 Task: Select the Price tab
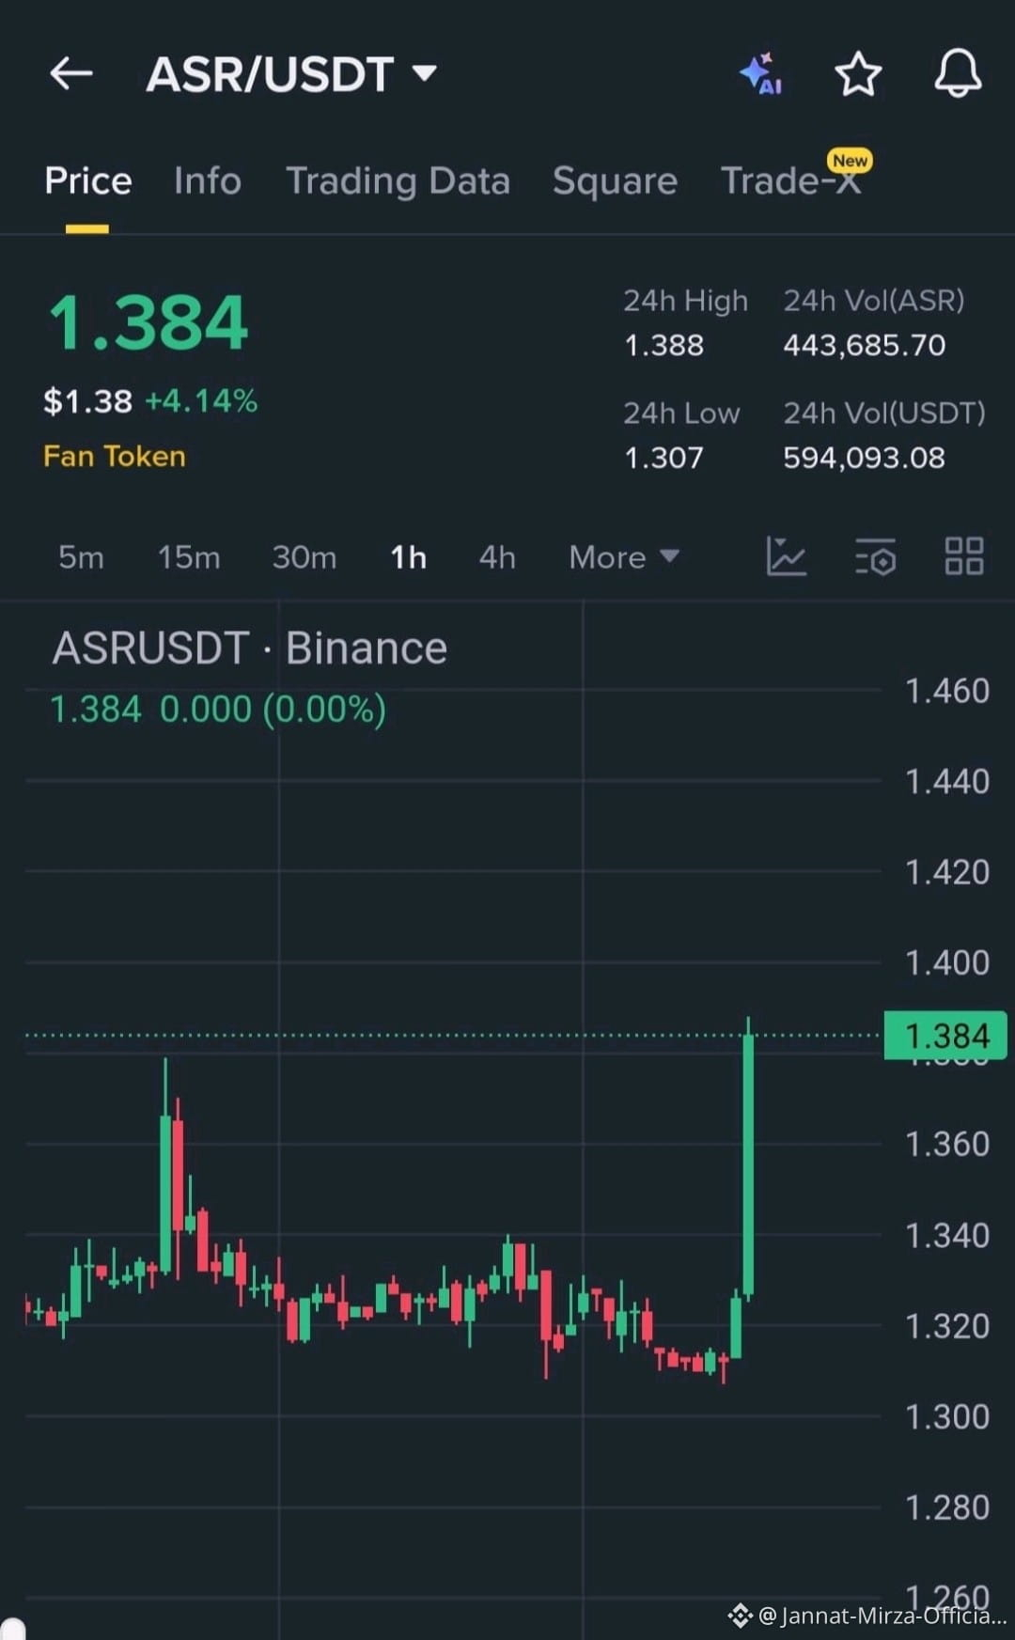[x=88, y=180]
